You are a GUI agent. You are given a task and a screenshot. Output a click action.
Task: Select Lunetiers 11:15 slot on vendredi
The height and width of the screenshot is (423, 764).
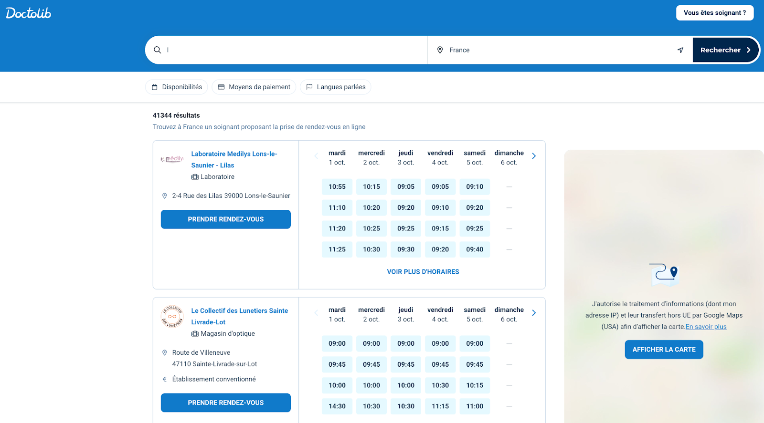click(x=440, y=406)
